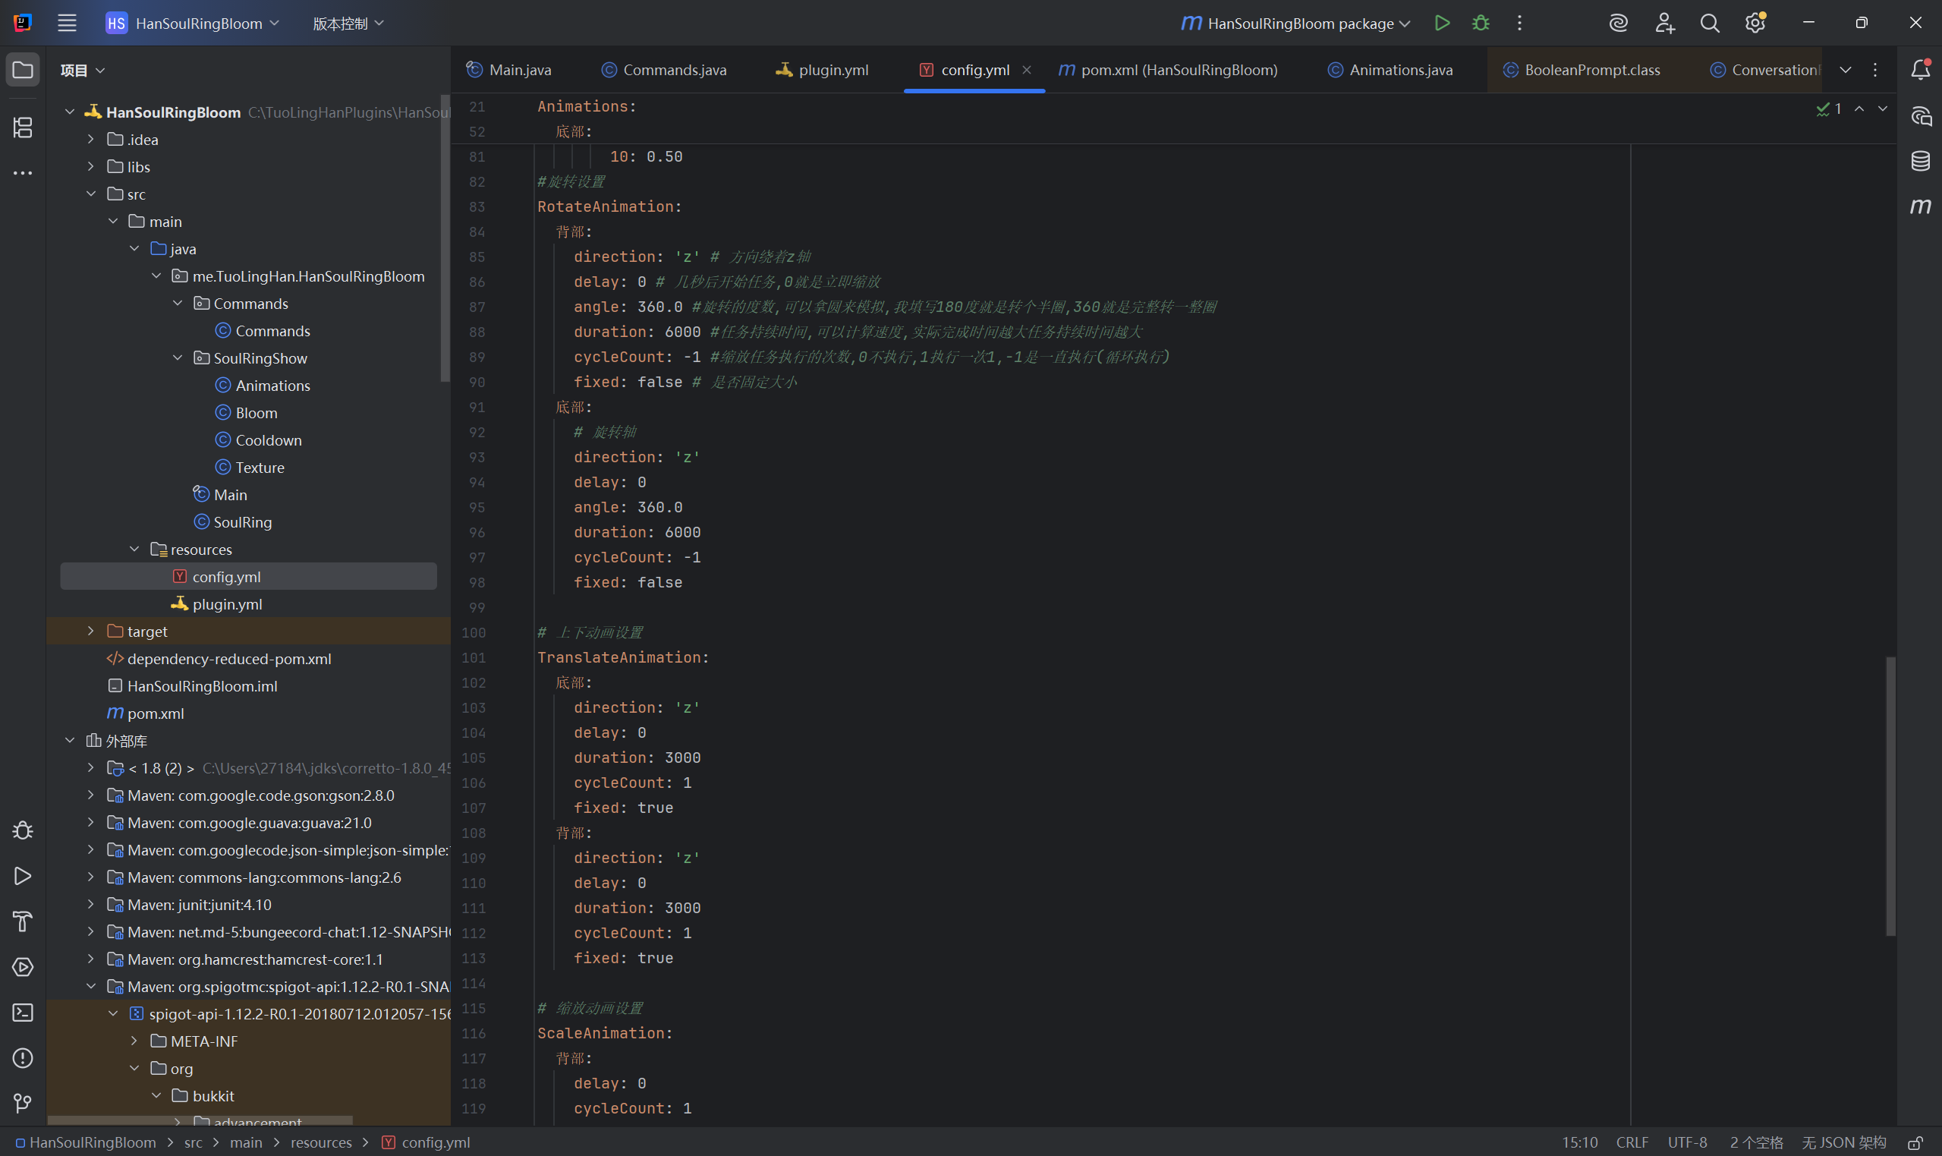Open the Database tool window
1942x1156 pixels.
(x=1920, y=161)
